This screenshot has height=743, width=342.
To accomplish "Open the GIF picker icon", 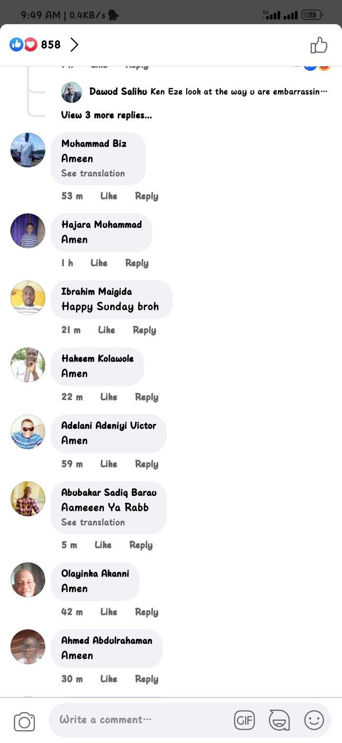I will pyautogui.click(x=245, y=720).
